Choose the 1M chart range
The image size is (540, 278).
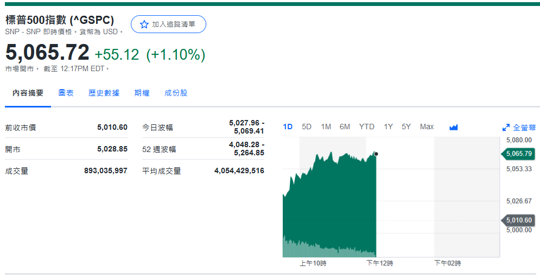pyautogui.click(x=326, y=127)
